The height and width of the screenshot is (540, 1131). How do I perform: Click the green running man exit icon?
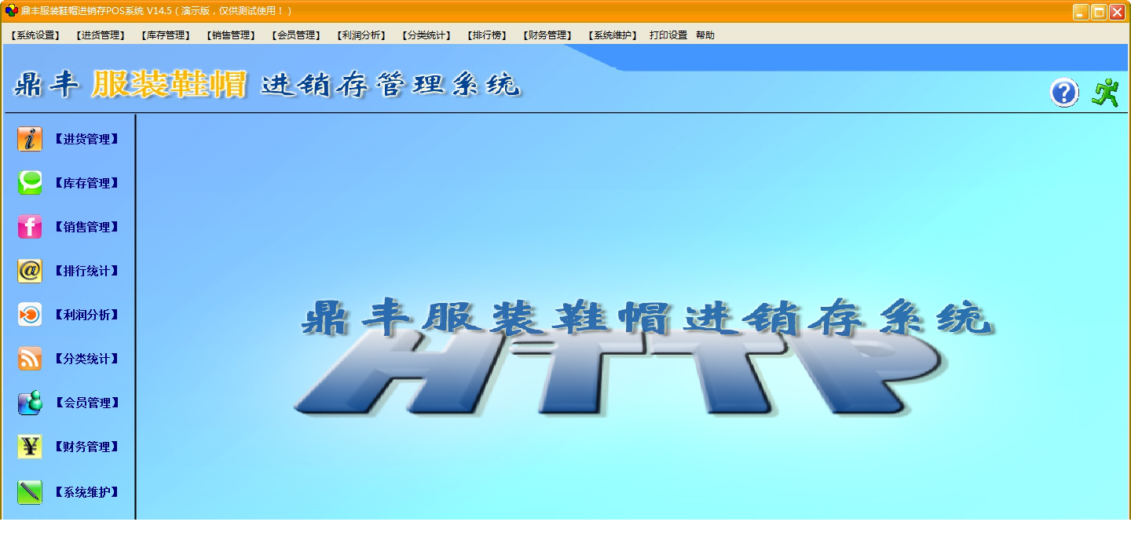(1106, 93)
